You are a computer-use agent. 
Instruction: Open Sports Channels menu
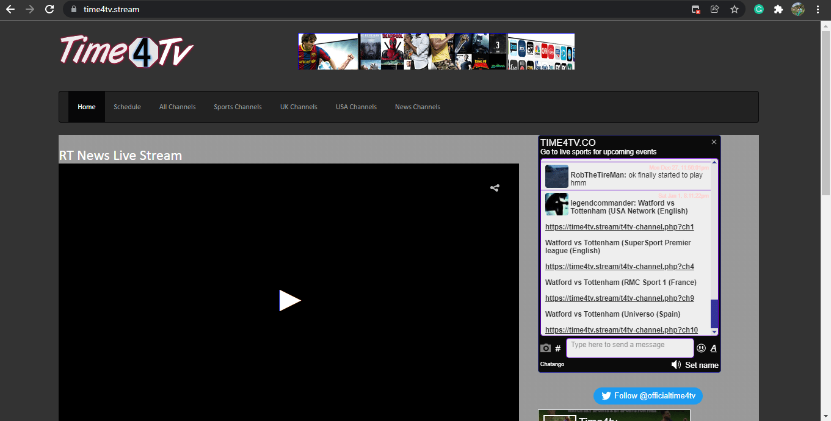[x=238, y=107]
